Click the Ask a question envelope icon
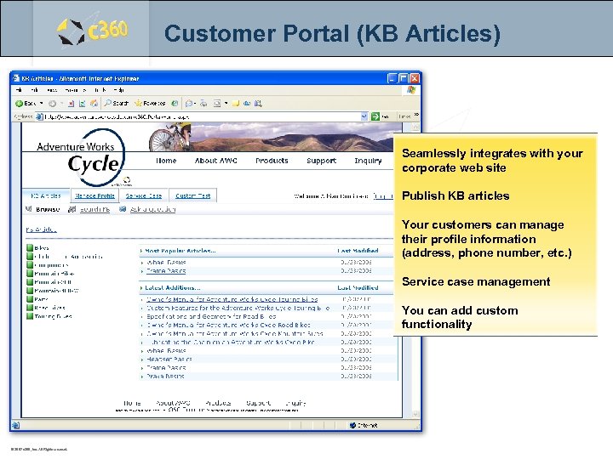This screenshot has width=613, height=459. coord(123,209)
